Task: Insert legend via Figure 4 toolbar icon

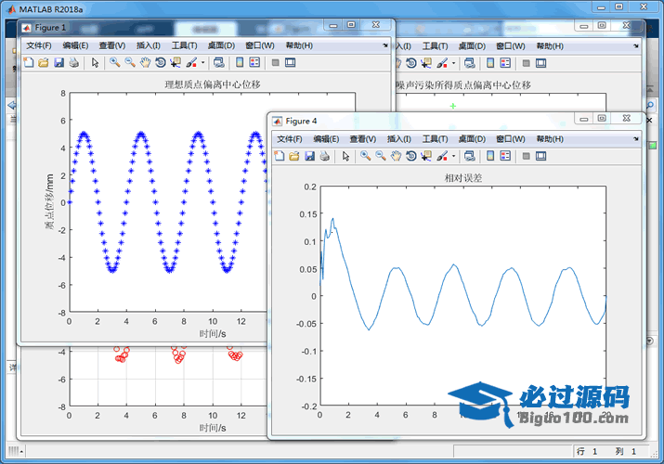Action: (x=505, y=156)
